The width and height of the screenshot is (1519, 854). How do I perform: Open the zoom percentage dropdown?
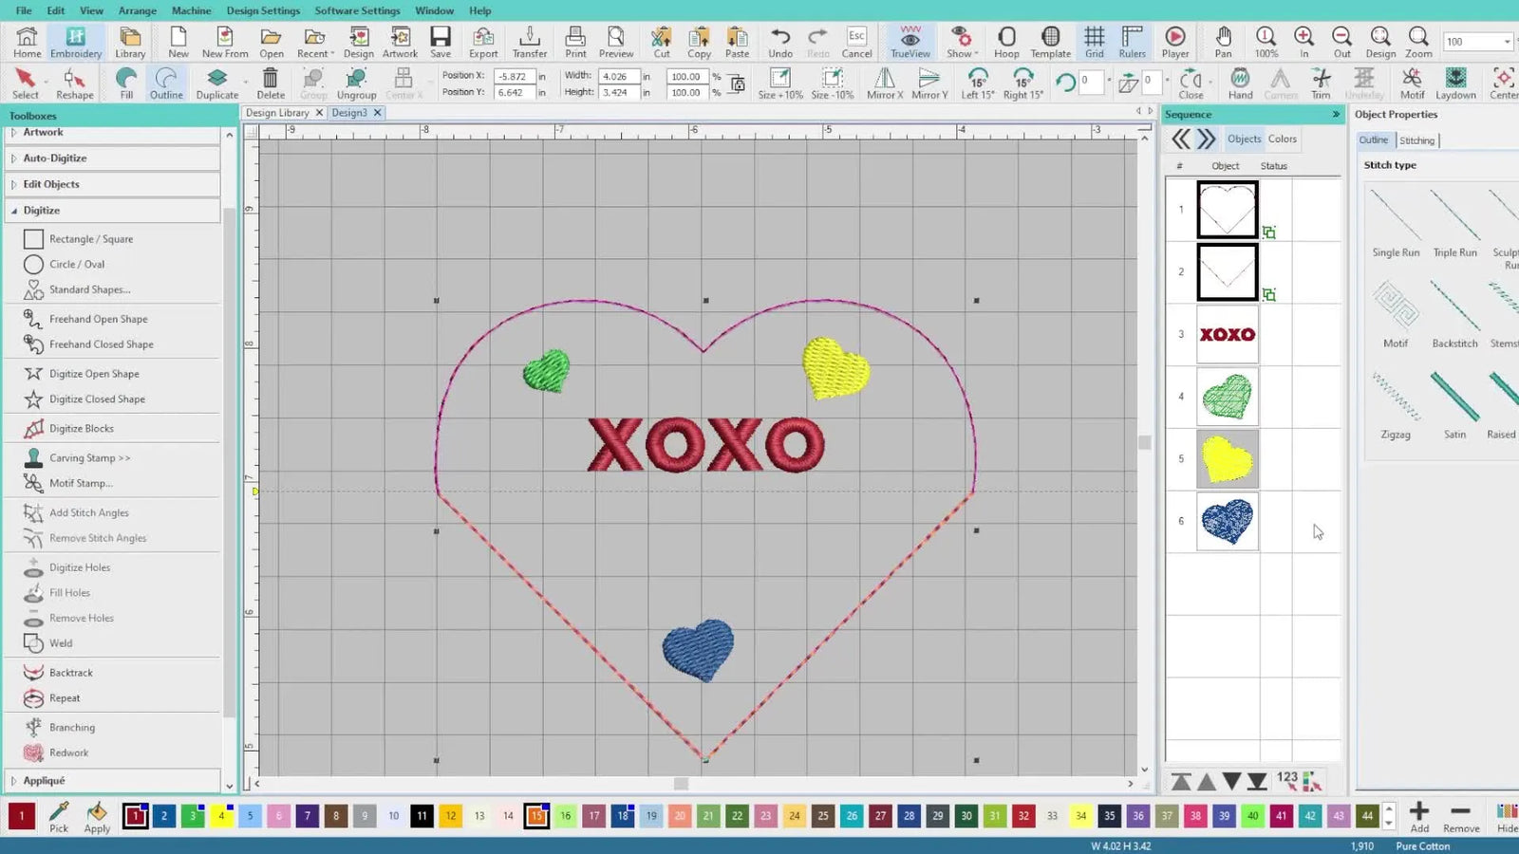pos(1507,42)
